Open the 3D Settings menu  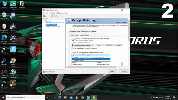click(x=60, y=13)
